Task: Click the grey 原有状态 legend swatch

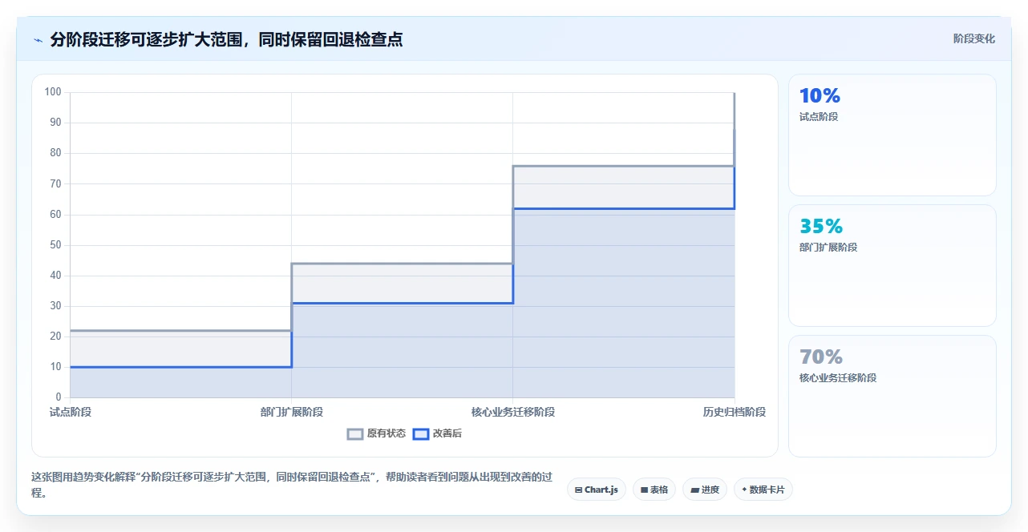Action: [355, 433]
